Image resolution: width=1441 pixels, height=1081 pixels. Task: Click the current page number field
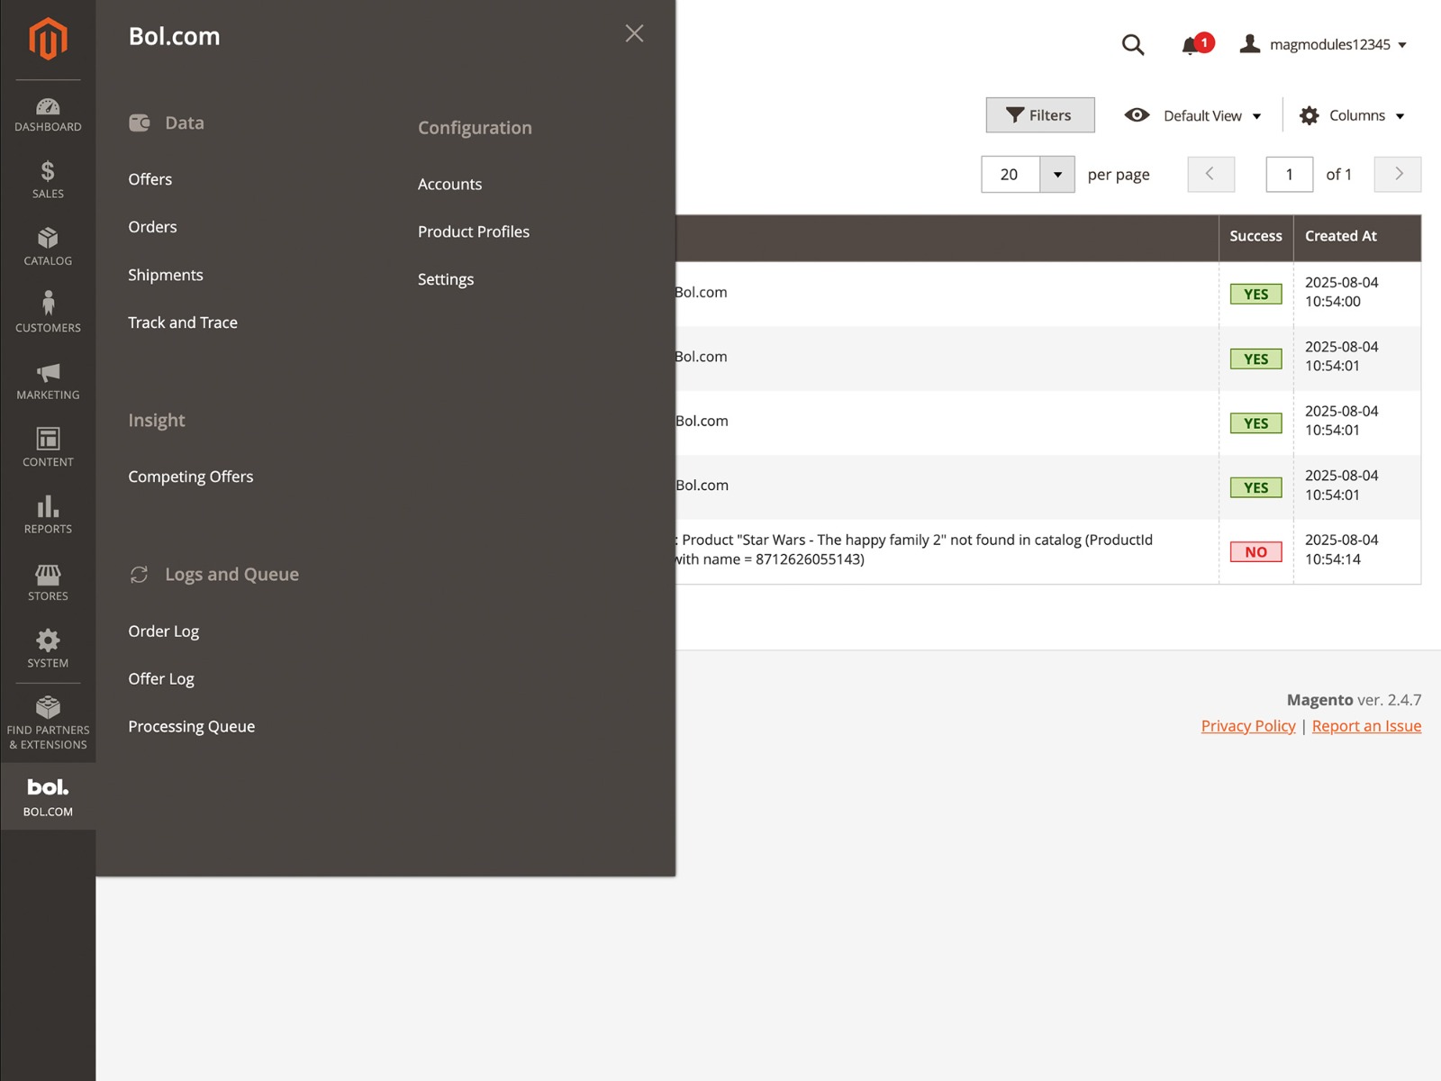tap(1290, 175)
